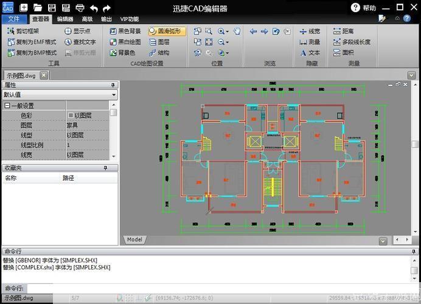Select the Model layout tab
This screenshot has width=421, height=304.
tap(135, 240)
